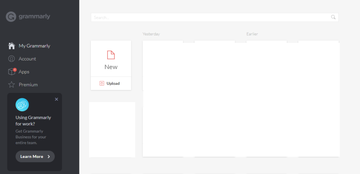This screenshot has height=174, width=360.
Task: Click the Premium star icon
Action: point(12,85)
